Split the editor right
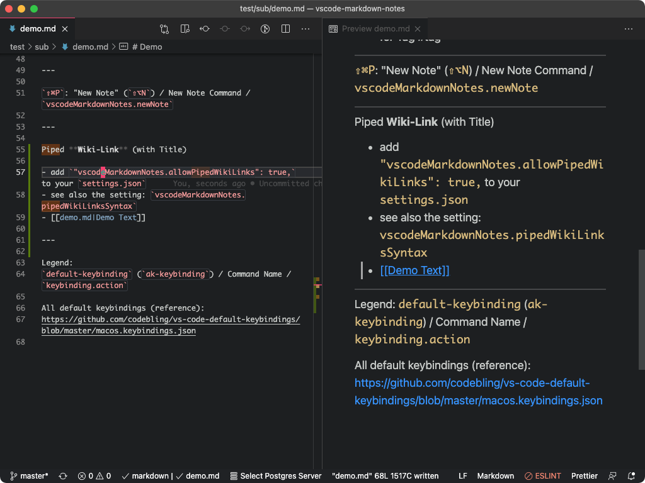This screenshot has width=645, height=483. pyautogui.click(x=285, y=29)
